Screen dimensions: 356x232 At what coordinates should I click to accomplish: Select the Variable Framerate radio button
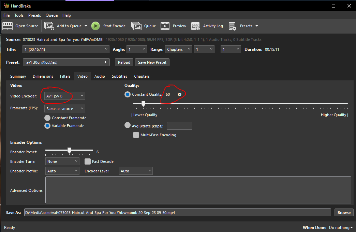(47, 126)
